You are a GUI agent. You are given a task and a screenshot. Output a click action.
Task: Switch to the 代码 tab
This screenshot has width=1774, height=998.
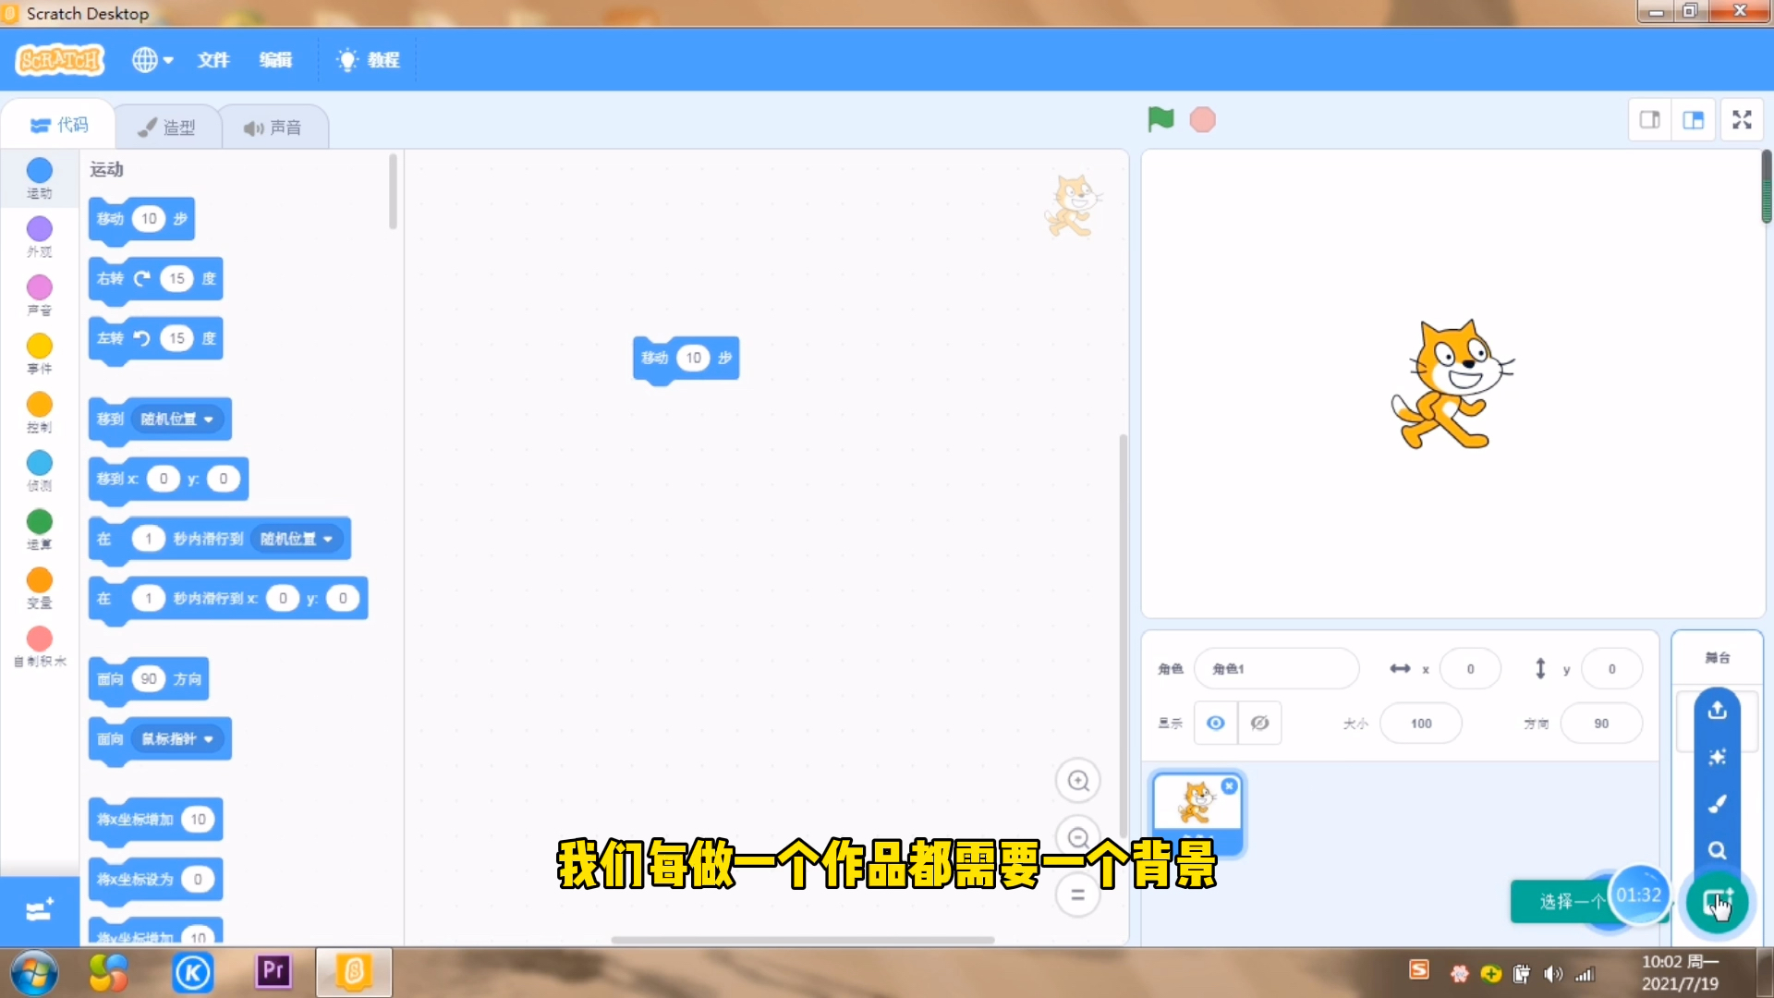(x=58, y=125)
